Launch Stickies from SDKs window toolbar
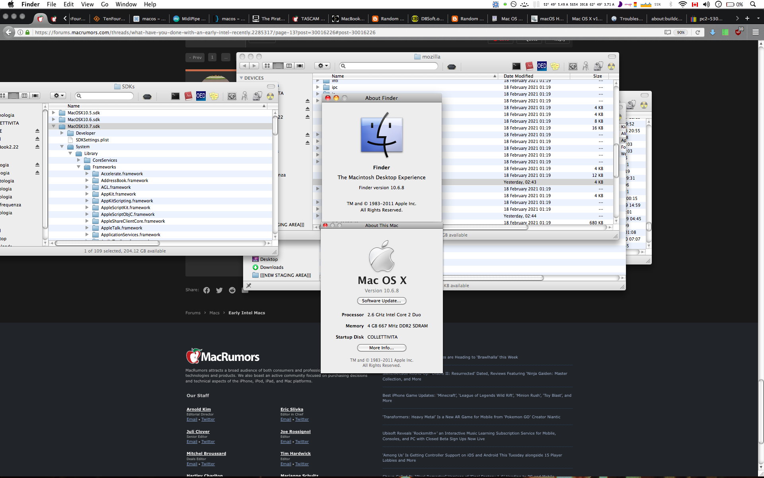764x478 pixels. 214,96
